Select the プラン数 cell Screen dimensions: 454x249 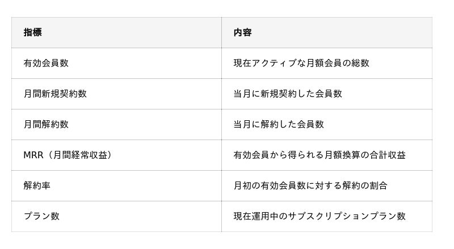pos(41,216)
